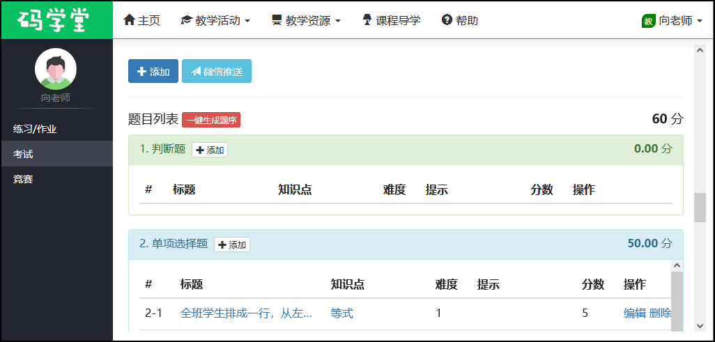Click the paper plane icon in 微信推送
The height and width of the screenshot is (342, 715).
(196, 72)
